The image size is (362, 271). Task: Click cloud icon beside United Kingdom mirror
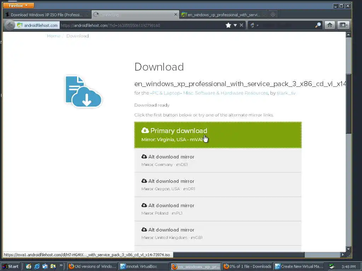(x=144, y=229)
